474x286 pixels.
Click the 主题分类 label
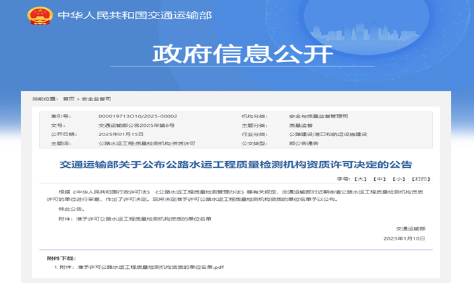coord(255,125)
